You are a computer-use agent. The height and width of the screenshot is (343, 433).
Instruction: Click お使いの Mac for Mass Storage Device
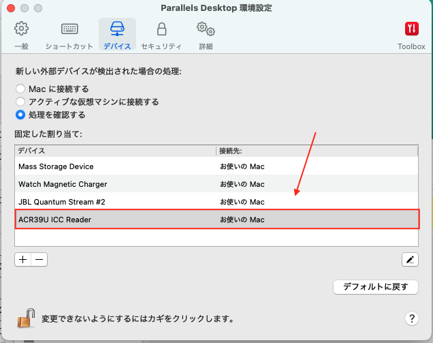click(x=242, y=166)
